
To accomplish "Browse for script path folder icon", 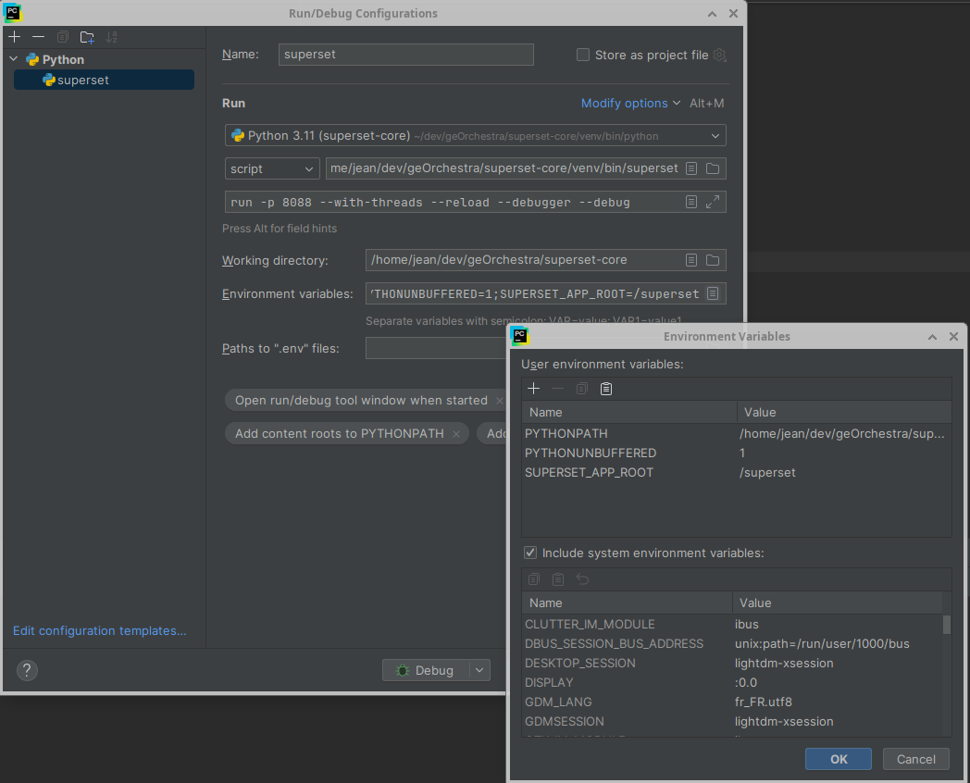I will pos(713,168).
